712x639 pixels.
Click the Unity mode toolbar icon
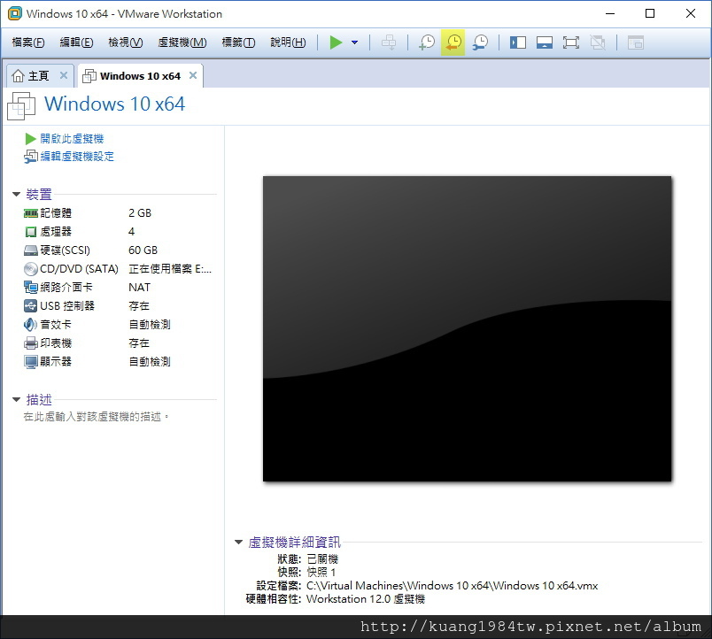pos(598,42)
